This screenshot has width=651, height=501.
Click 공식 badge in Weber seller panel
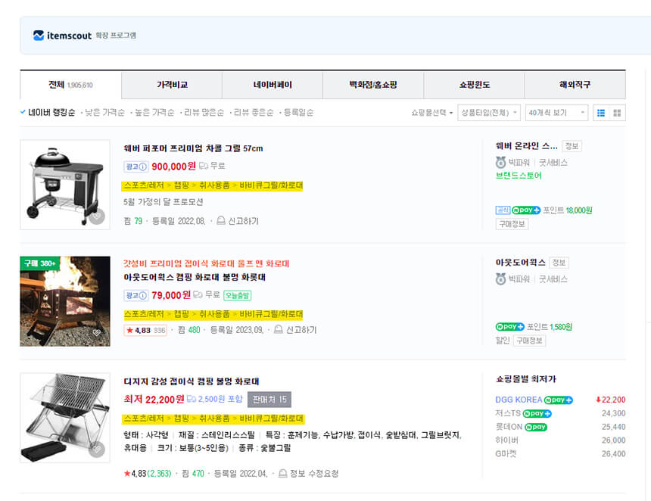(x=503, y=210)
